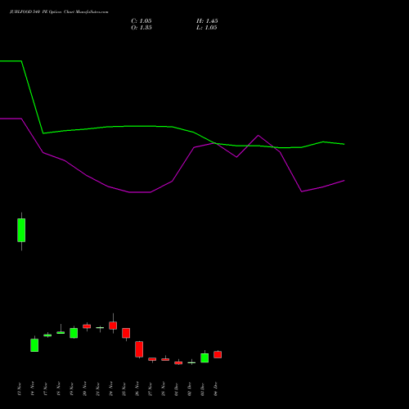The image size is (409, 409).
Task: Select the red candle above 20 Nov
Action: coord(87,326)
